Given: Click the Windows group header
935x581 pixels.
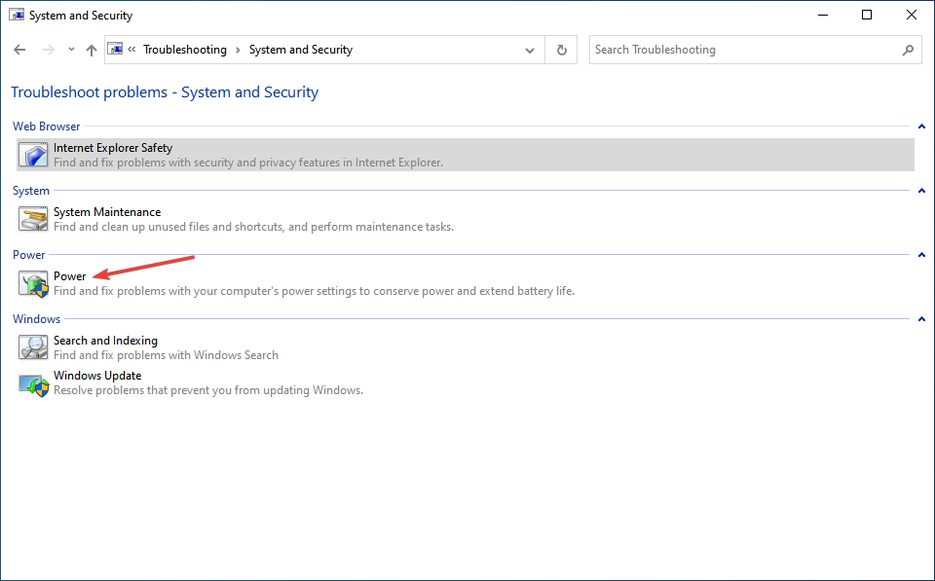Looking at the screenshot, I should [36, 319].
